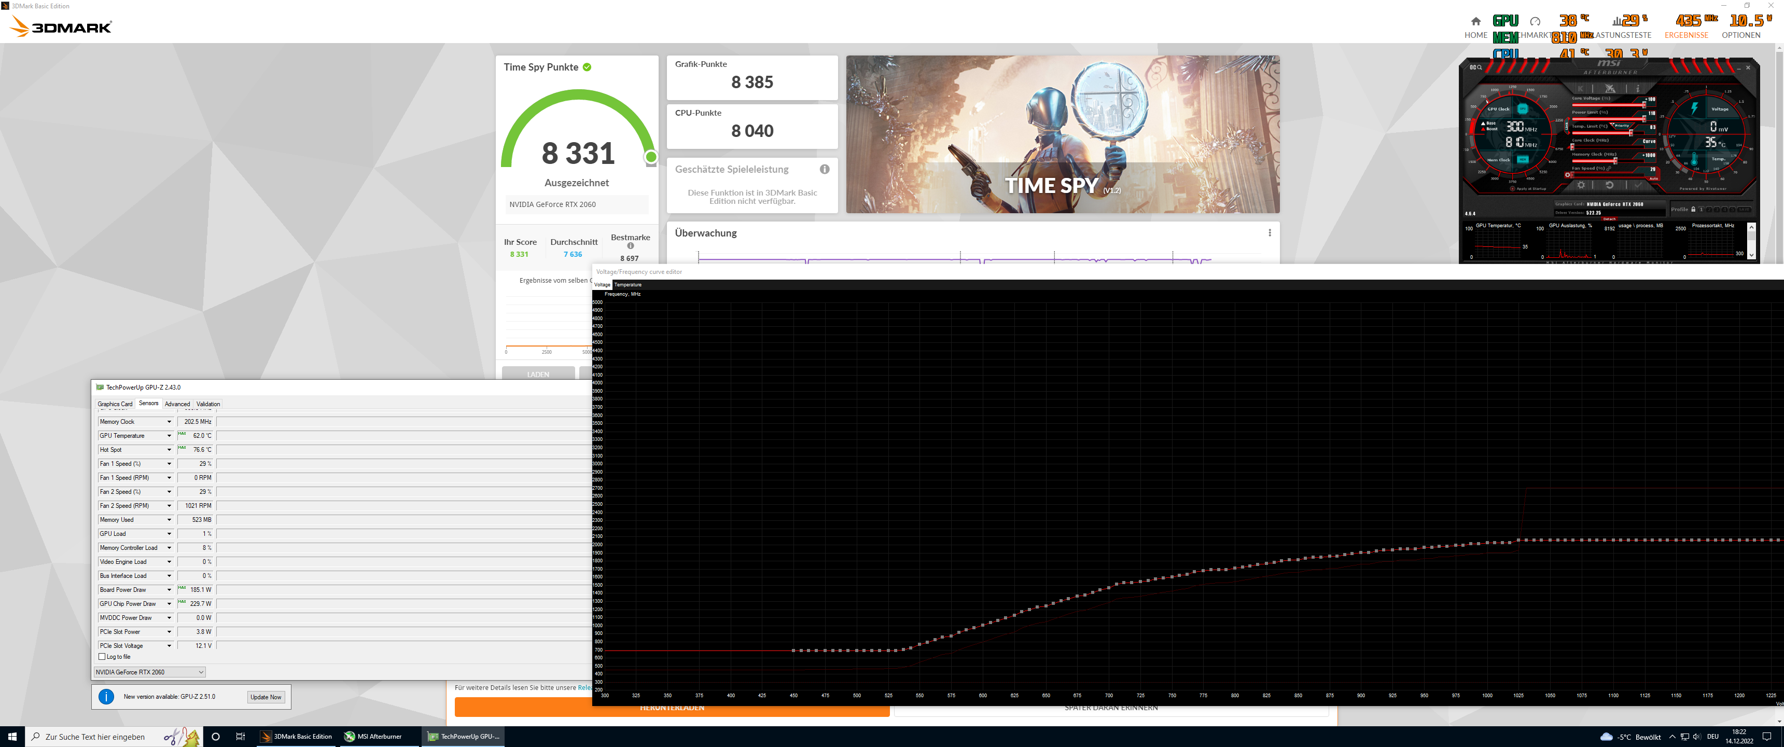Open the three-dot menu in Überwachung panel
The image size is (1784, 747).
pos(1270,233)
